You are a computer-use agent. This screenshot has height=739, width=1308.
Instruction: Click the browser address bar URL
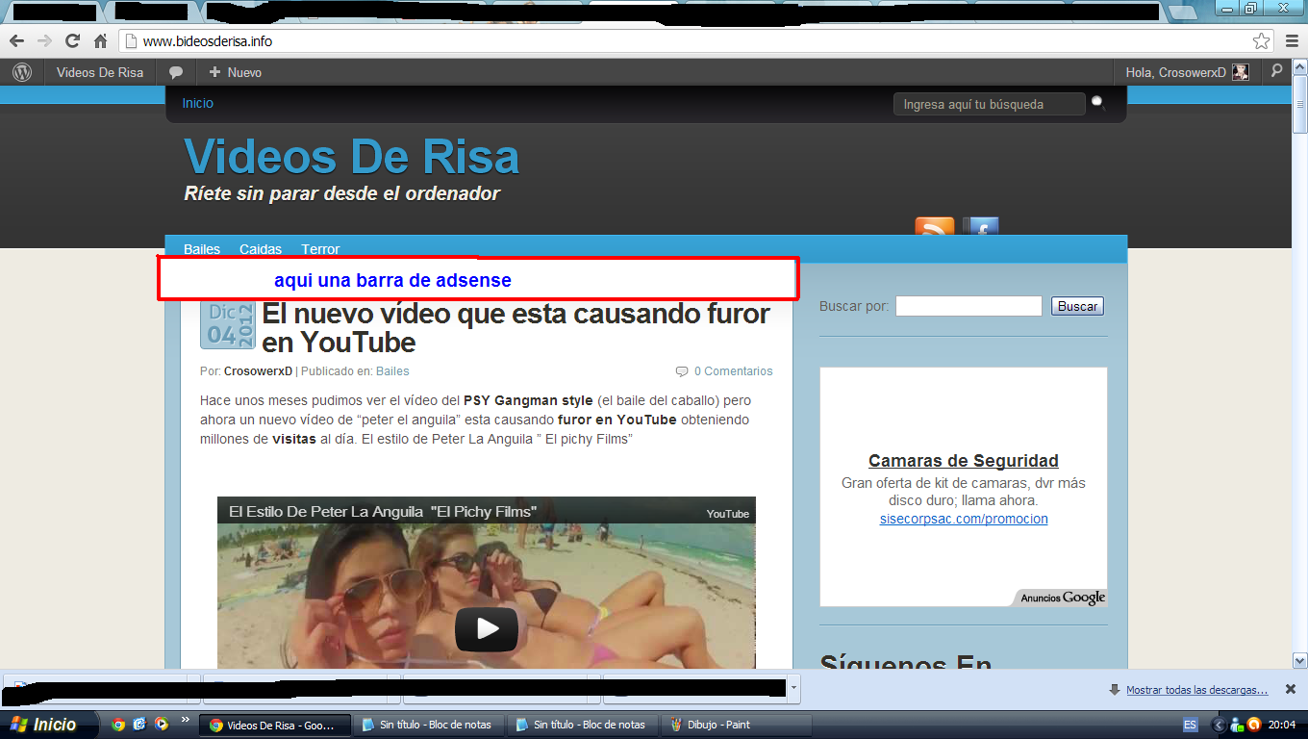208,41
